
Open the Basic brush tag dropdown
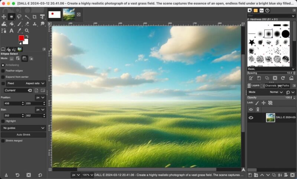(271, 69)
